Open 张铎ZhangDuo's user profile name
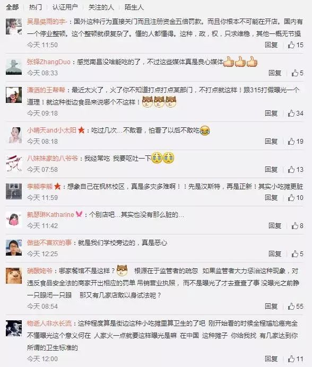Screen dimensions: 312x367 tap(48, 62)
